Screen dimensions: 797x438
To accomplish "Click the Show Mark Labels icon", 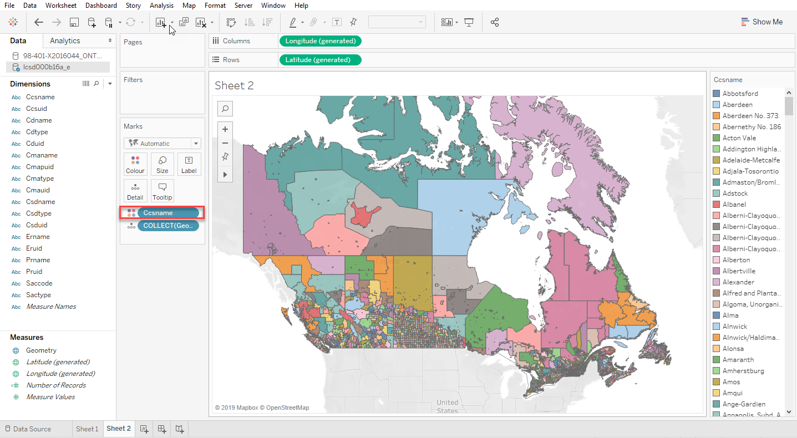I will click(x=337, y=22).
